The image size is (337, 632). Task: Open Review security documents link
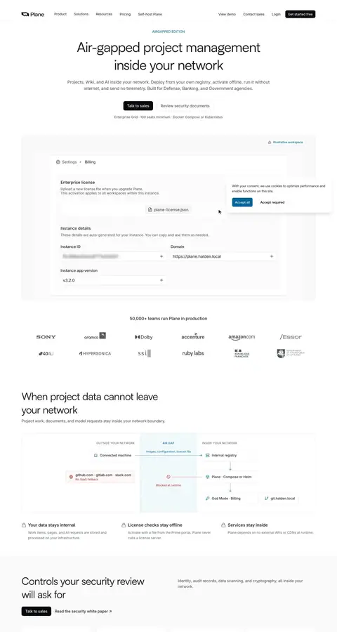(185, 106)
